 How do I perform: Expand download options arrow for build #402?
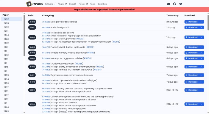(x=202, y=67)
